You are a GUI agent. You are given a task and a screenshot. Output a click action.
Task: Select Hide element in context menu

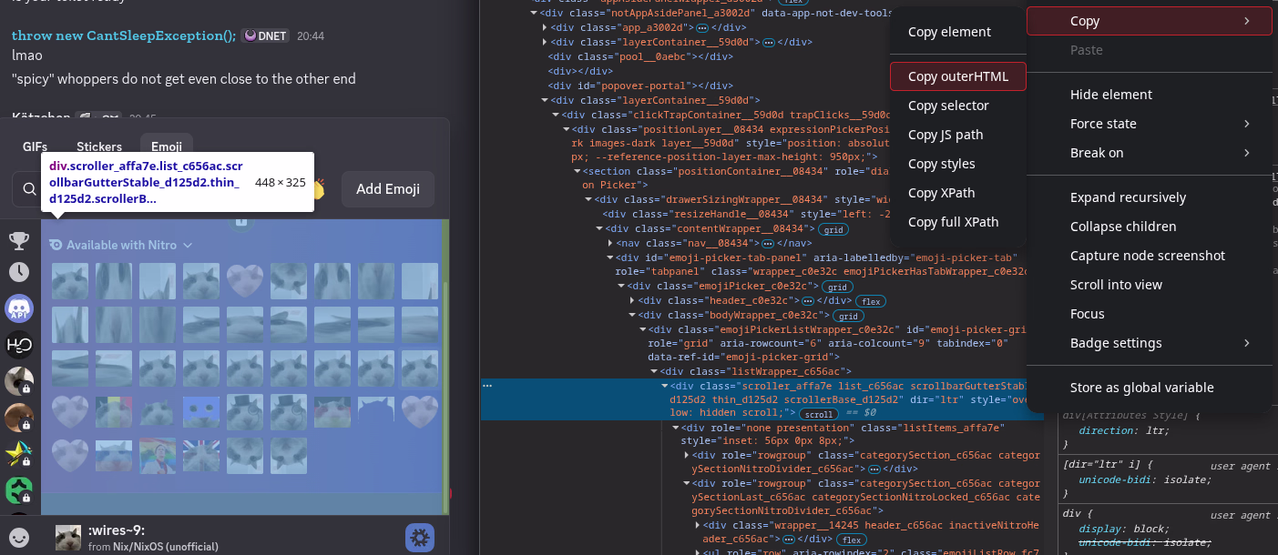pyautogui.click(x=1150, y=95)
